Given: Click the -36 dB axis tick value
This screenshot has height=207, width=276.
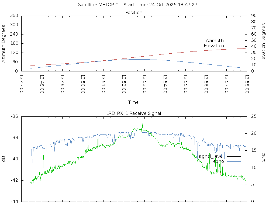Looking at the screenshot, I should pos(14,116).
